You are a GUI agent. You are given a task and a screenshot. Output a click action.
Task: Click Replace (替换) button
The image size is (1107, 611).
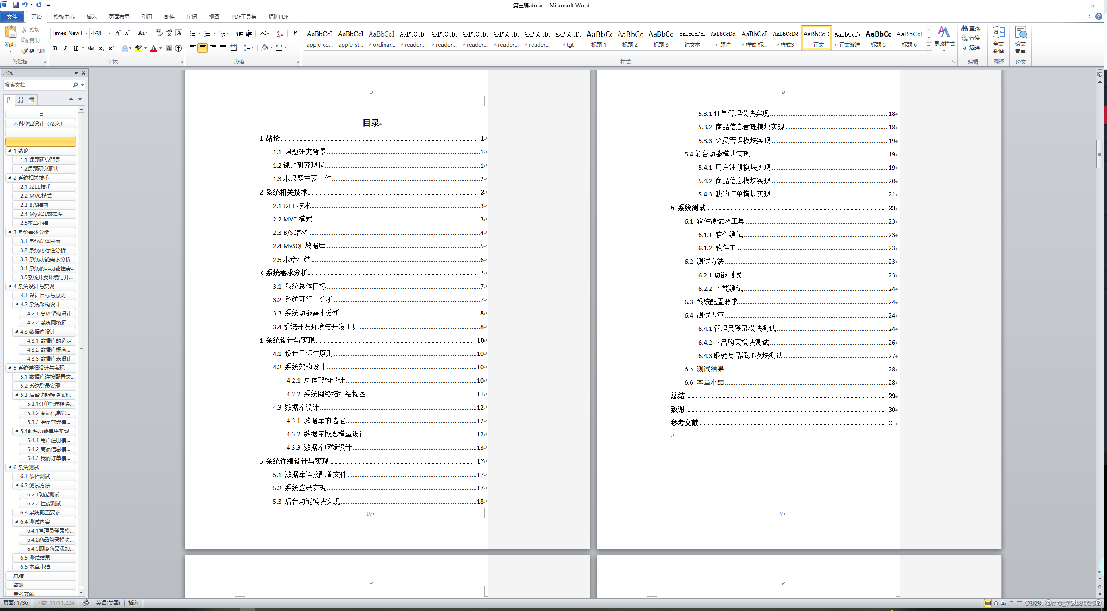[x=971, y=38]
